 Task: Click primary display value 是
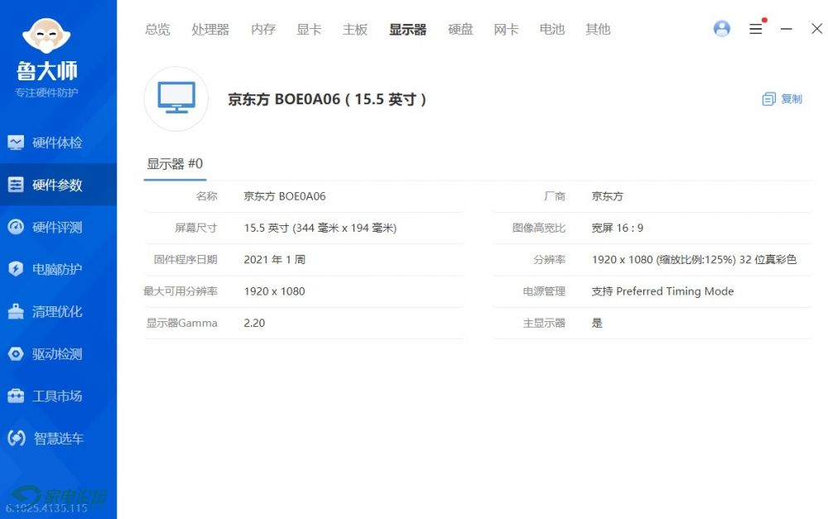click(597, 323)
